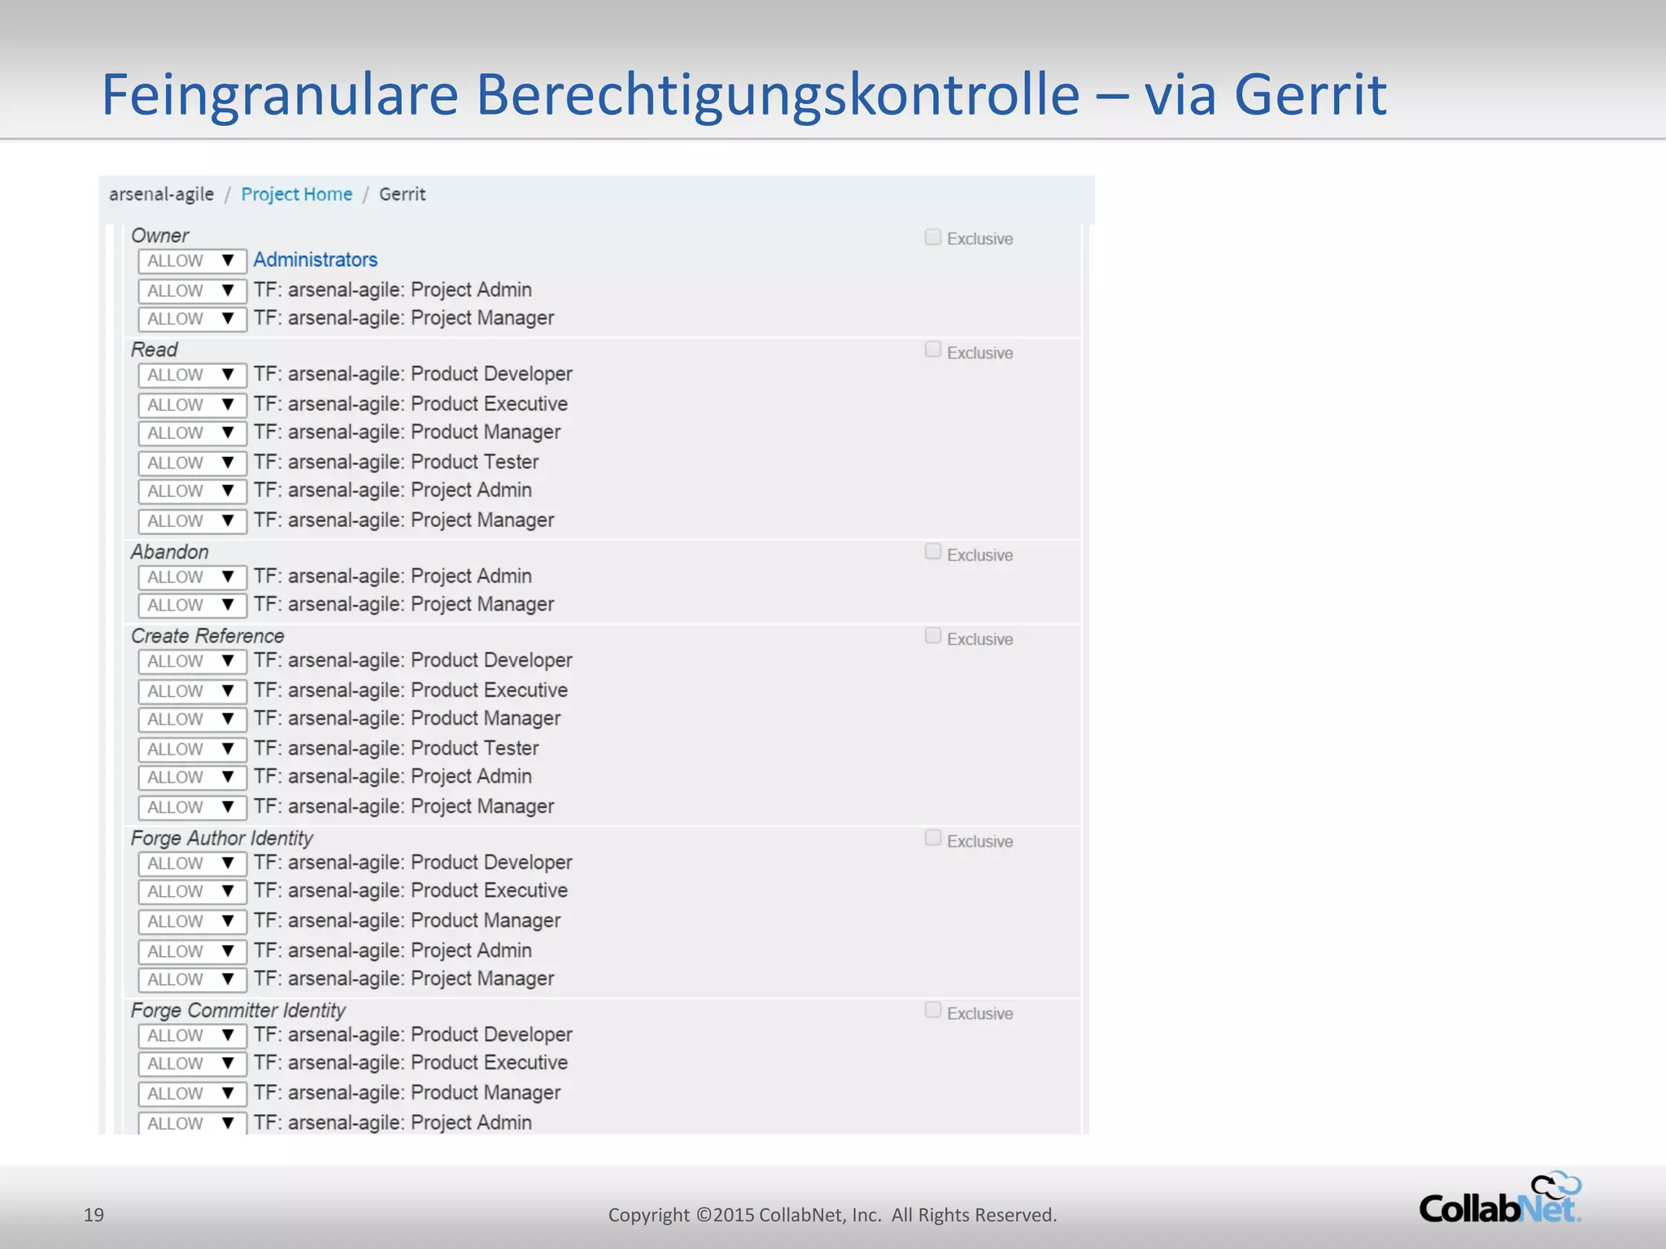Open the ALLOW dropdown for Read Project Admin
Image resolution: width=1666 pixels, height=1249 pixels.
point(192,491)
